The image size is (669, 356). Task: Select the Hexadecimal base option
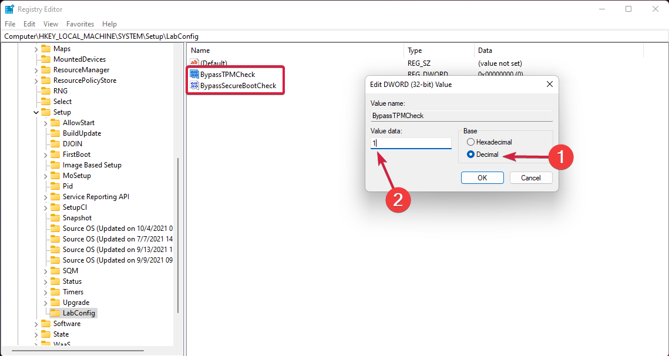tap(470, 142)
